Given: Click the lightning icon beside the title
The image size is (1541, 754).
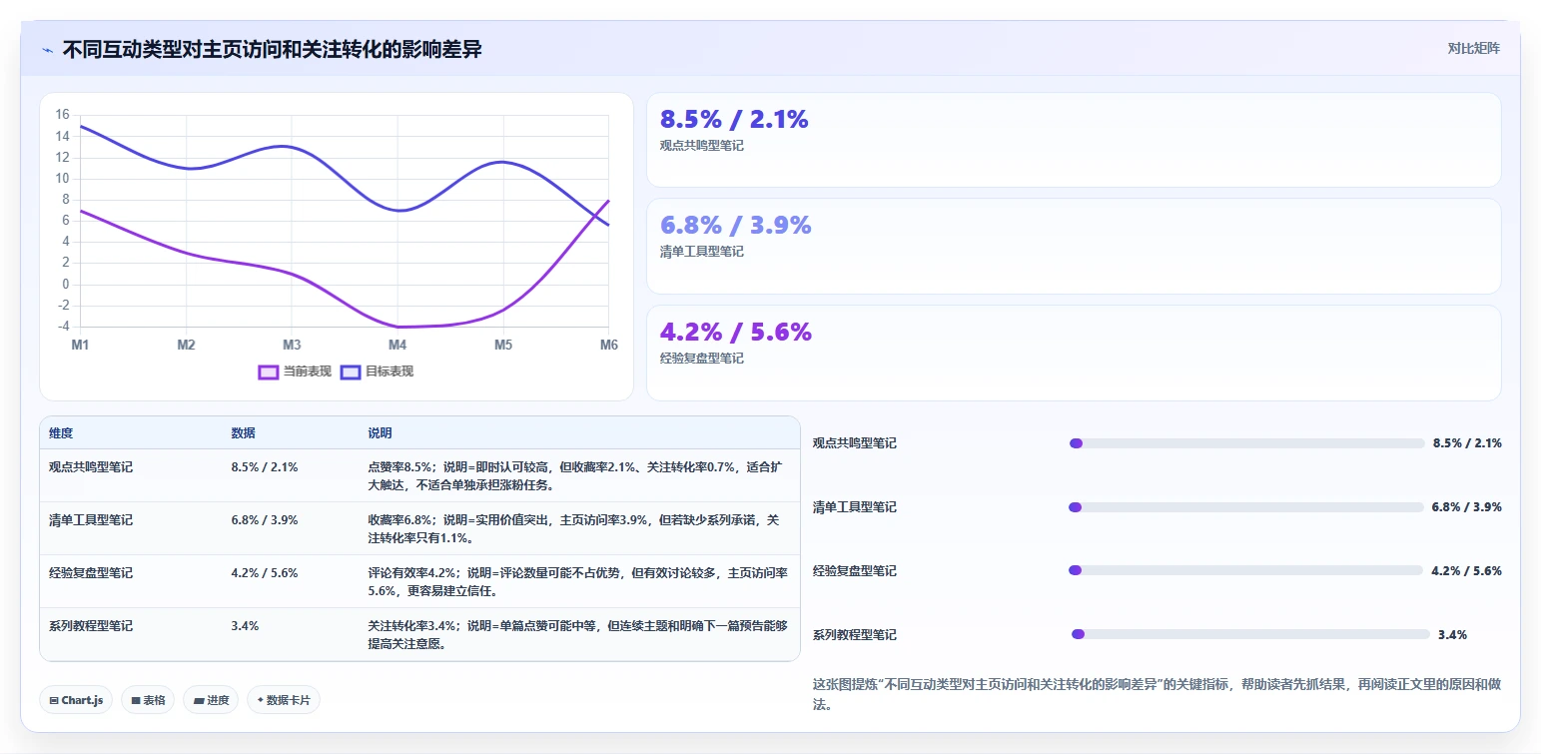Looking at the screenshot, I should pyautogui.click(x=48, y=50).
